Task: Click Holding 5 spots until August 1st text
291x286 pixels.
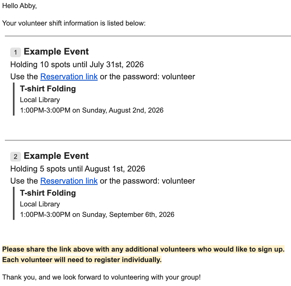Action: point(78,169)
